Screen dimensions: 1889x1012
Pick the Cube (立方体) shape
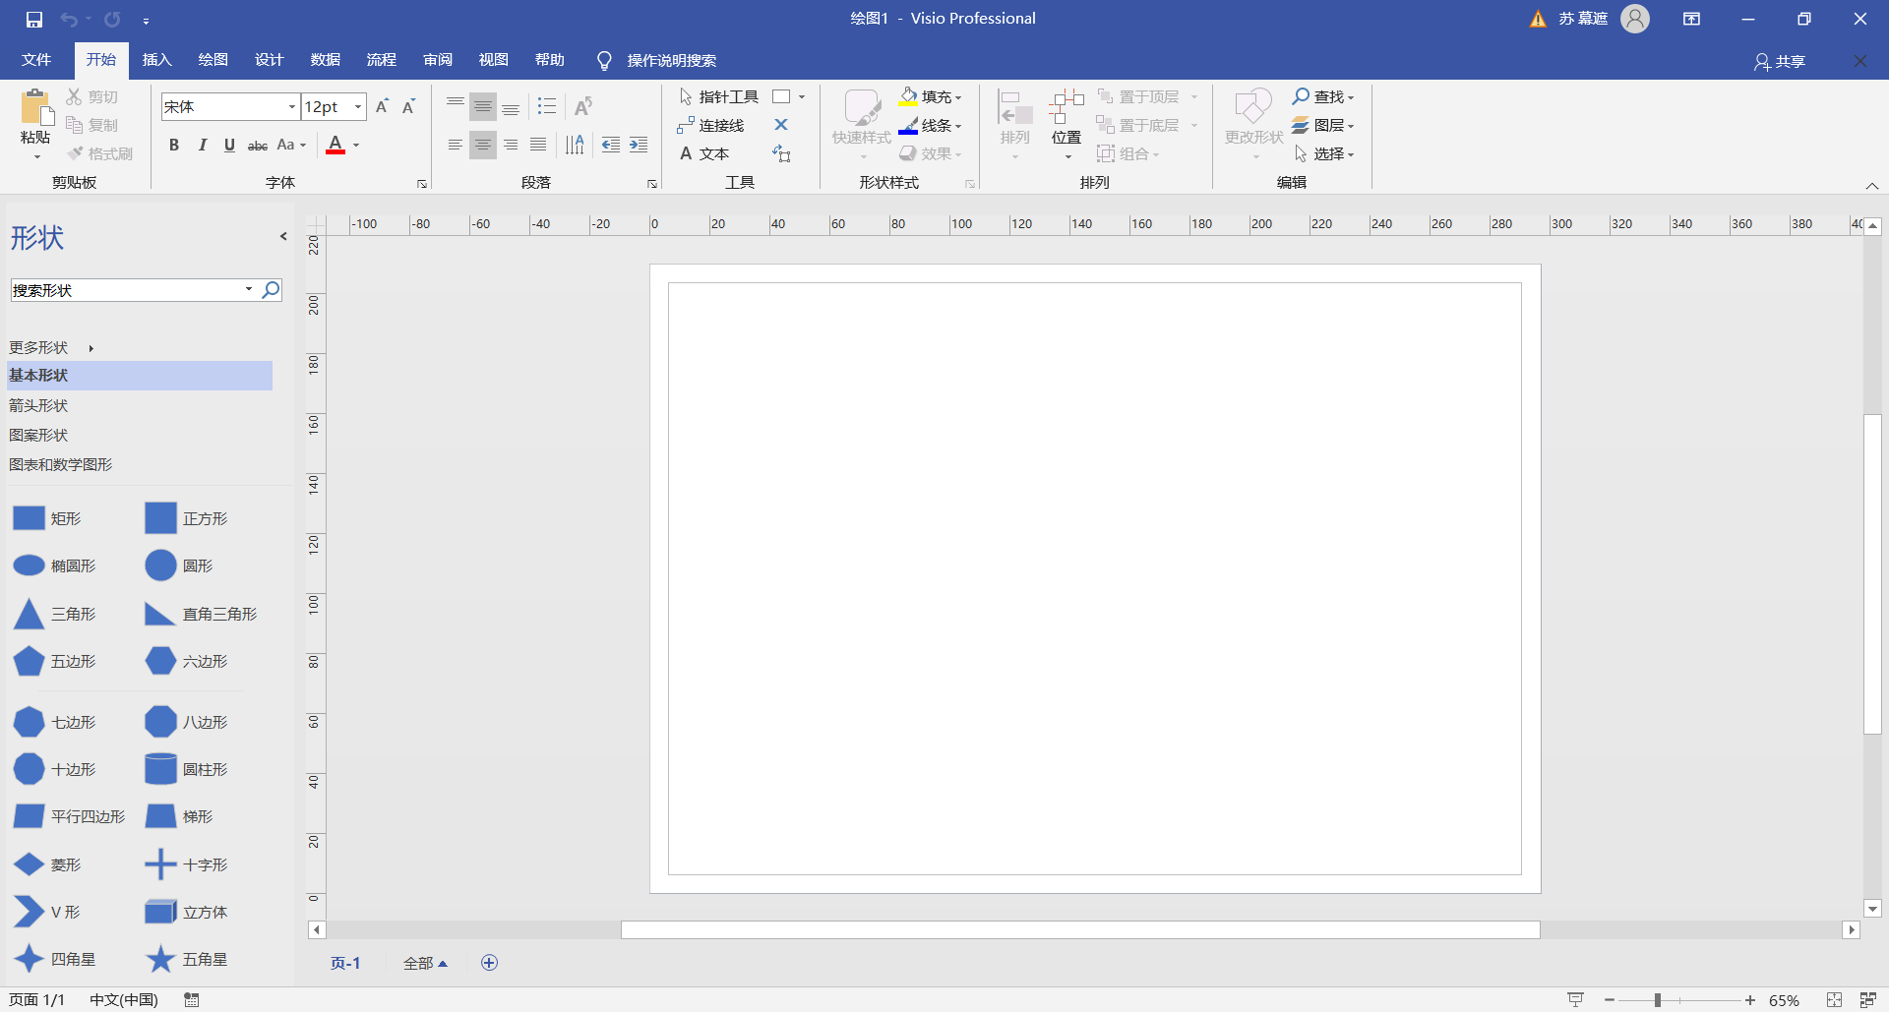point(186,912)
